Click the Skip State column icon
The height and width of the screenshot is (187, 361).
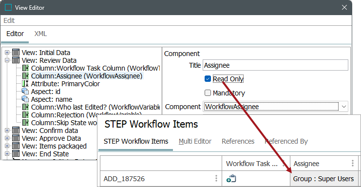25,123
